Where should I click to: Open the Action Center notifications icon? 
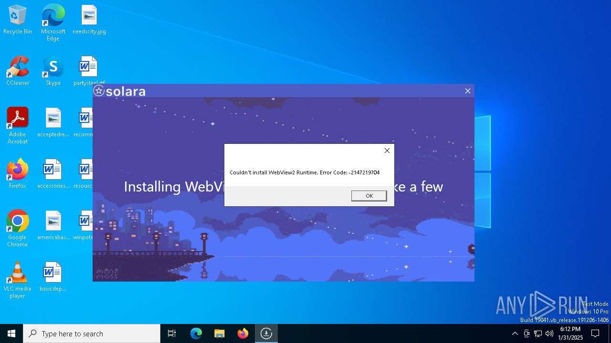(x=595, y=333)
